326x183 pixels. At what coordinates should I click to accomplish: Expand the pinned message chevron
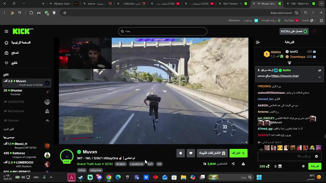point(320,77)
